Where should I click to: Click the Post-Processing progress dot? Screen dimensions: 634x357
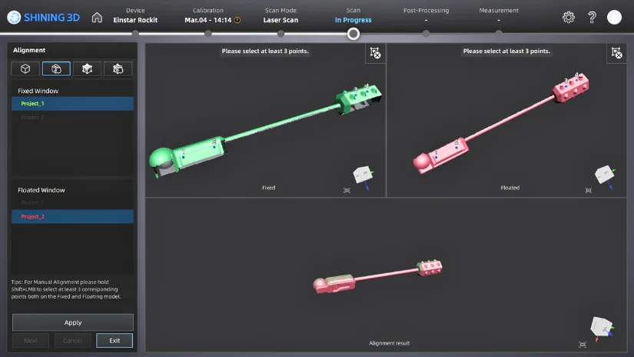[x=426, y=34]
